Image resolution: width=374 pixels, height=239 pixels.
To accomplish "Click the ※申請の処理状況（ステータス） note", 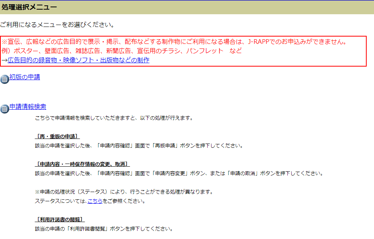I will (124, 192).
